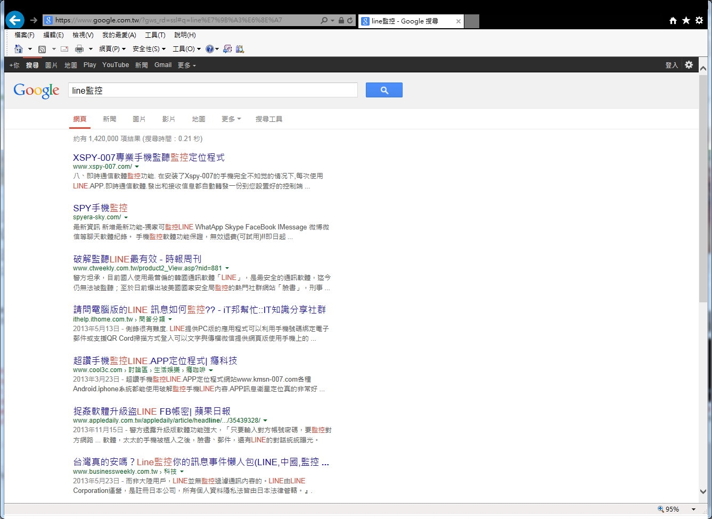
Task: Open the address bar search dropdown arrow
Action: [x=332, y=21]
